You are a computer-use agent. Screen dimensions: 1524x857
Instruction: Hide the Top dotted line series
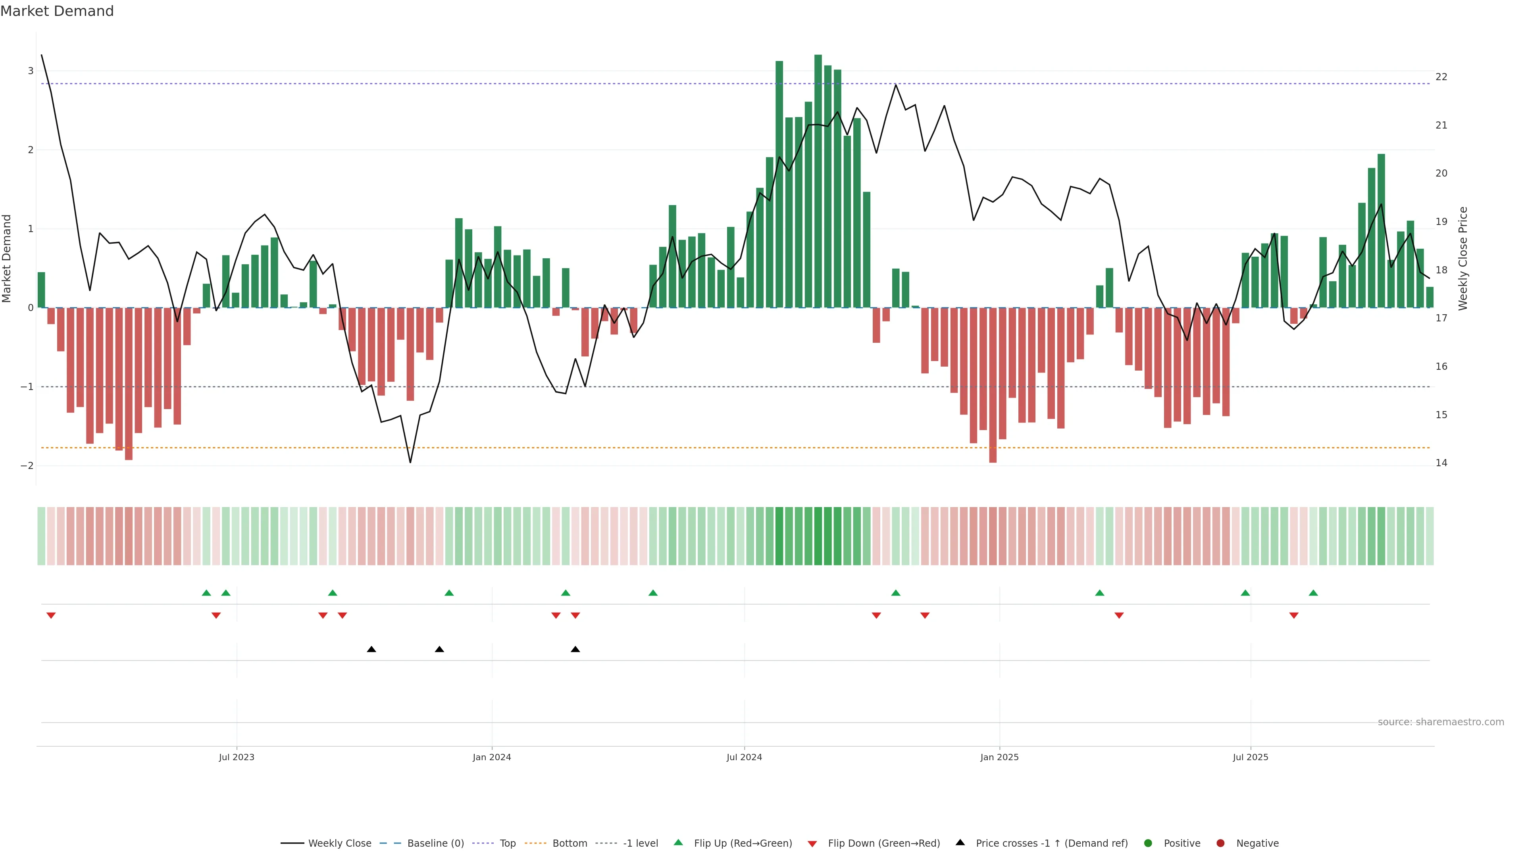(507, 843)
